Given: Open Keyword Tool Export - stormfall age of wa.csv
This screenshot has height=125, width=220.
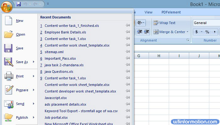Looking at the screenshot, I should pyautogui.click(x=81, y=111).
